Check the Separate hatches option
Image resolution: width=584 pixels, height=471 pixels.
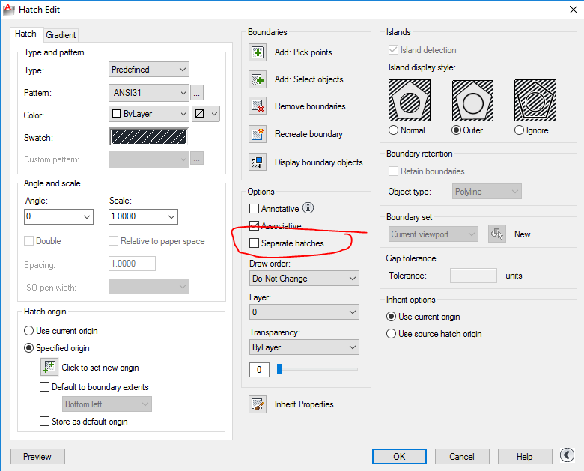[254, 243]
